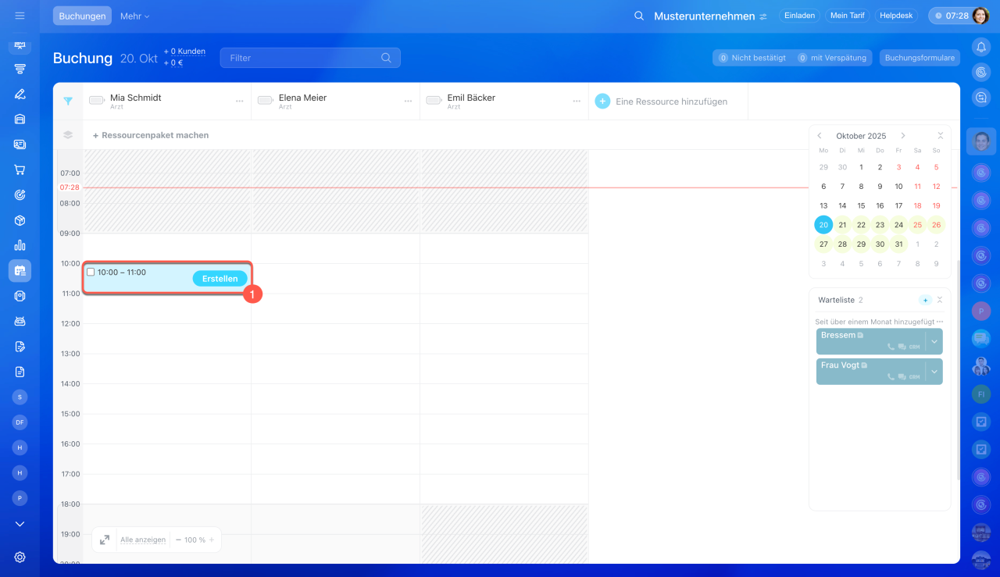Viewport: 1000px width, 577px height.
Task: Open the box inventory icon in sidebar
Action: (20, 220)
